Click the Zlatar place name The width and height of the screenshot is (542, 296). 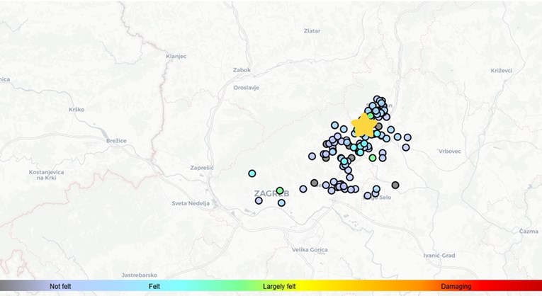pyautogui.click(x=312, y=31)
